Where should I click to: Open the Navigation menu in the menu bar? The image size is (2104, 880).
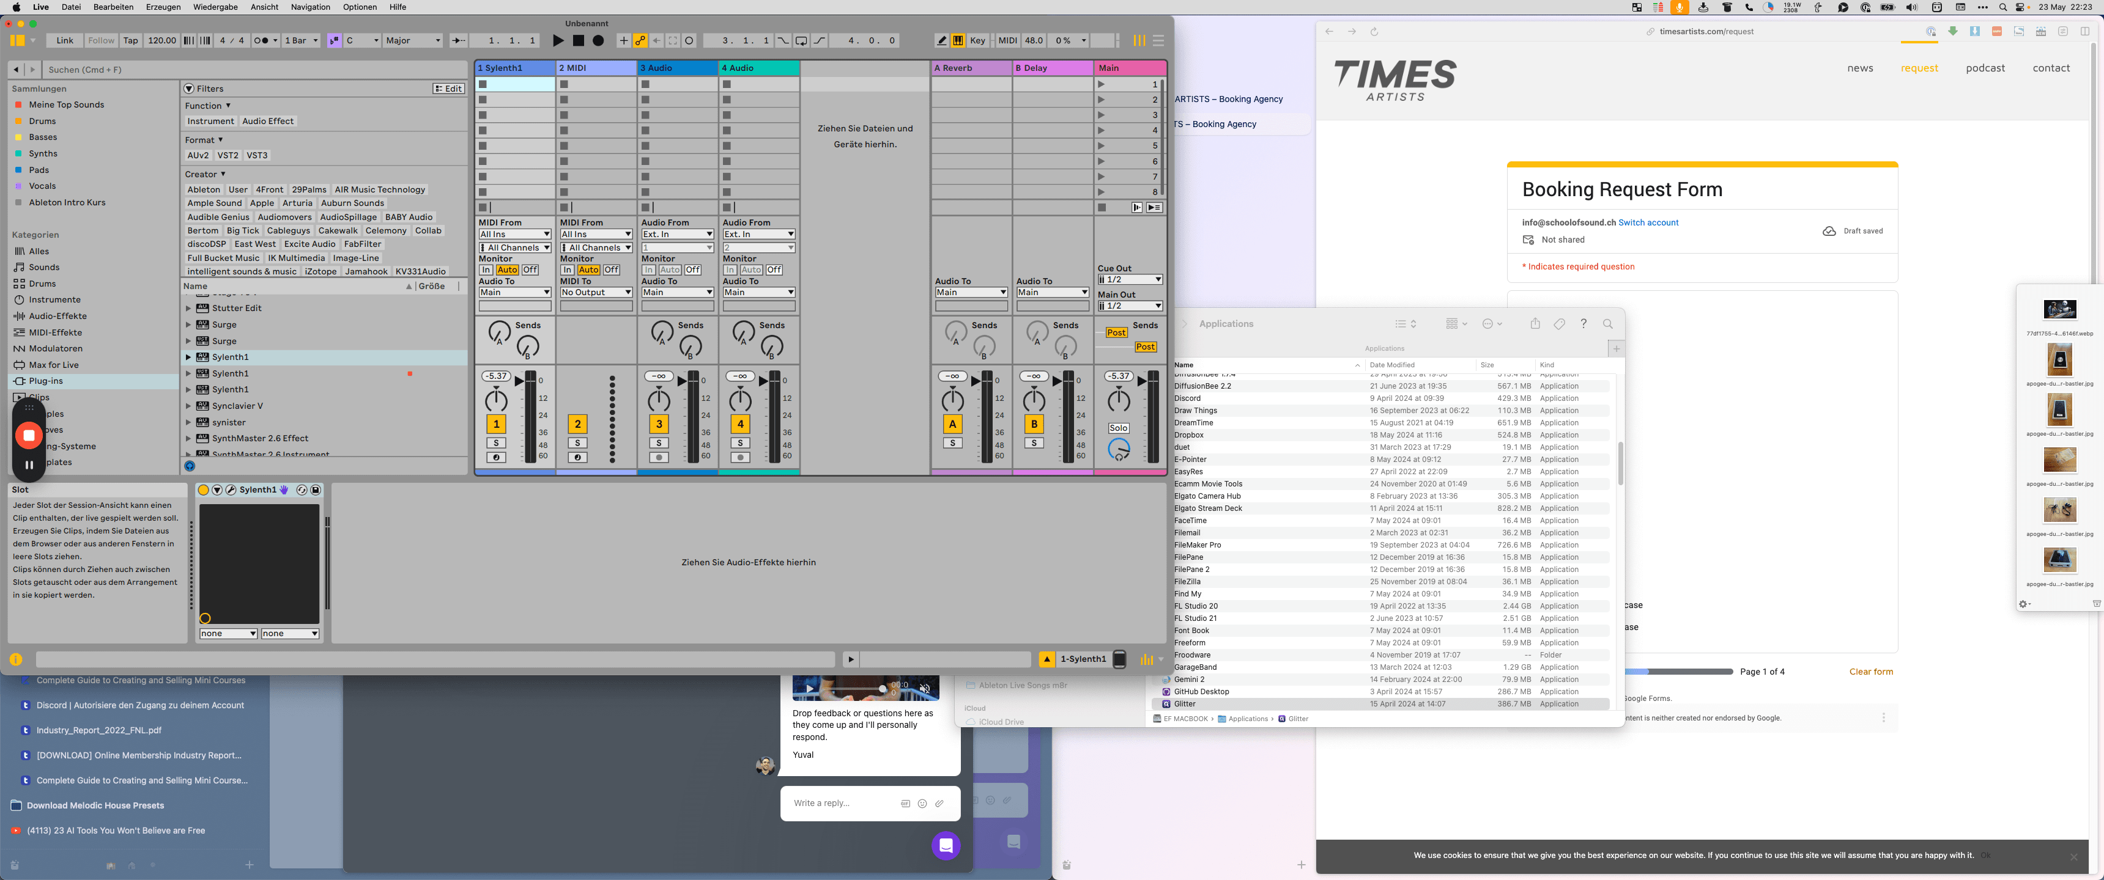tap(310, 7)
